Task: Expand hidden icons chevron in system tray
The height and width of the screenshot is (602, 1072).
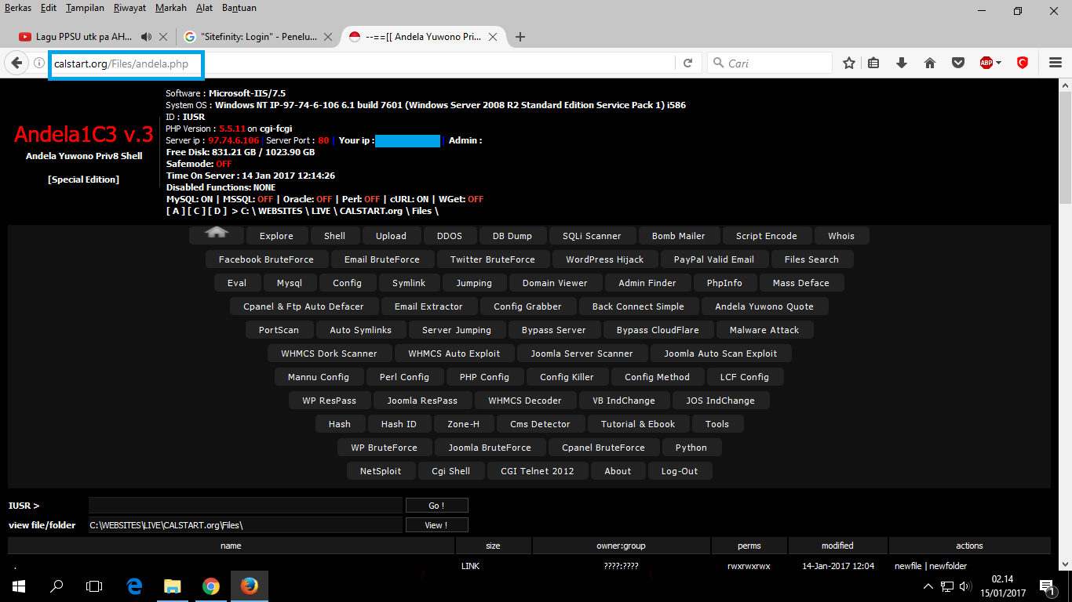Action: click(x=928, y=586)
